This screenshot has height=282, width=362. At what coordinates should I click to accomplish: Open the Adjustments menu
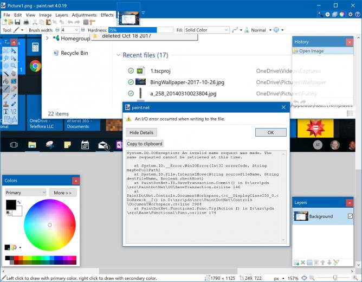point(84,15)
